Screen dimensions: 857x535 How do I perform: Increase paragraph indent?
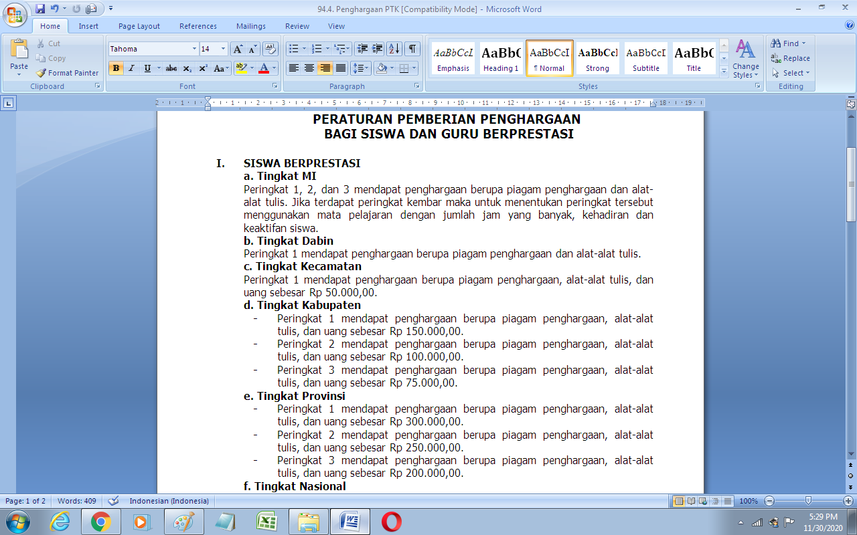(x=378, y=49)
